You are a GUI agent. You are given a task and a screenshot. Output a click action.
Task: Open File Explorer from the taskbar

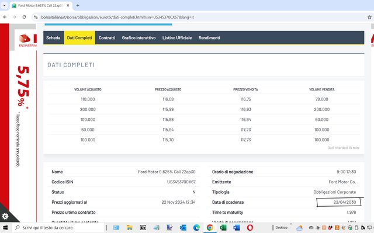(130, 228)
